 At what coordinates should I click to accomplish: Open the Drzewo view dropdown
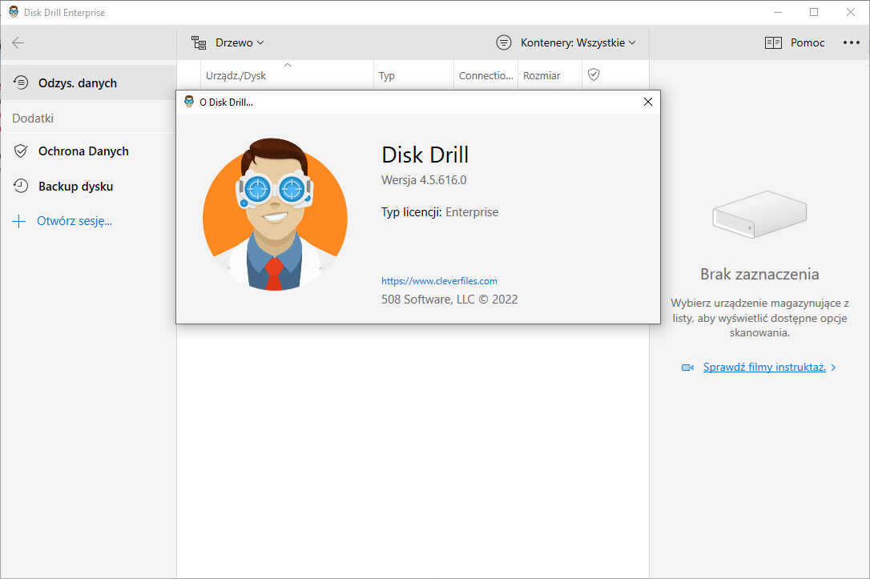(x=240, y=42)
